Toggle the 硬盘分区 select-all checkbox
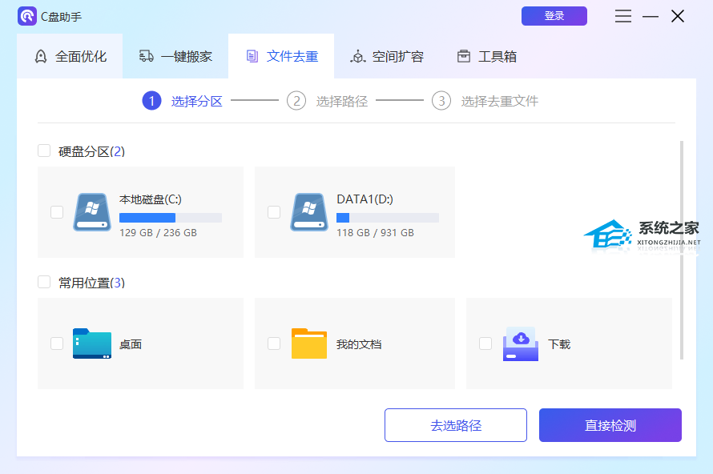713x474 pixels. pos(44,151)
